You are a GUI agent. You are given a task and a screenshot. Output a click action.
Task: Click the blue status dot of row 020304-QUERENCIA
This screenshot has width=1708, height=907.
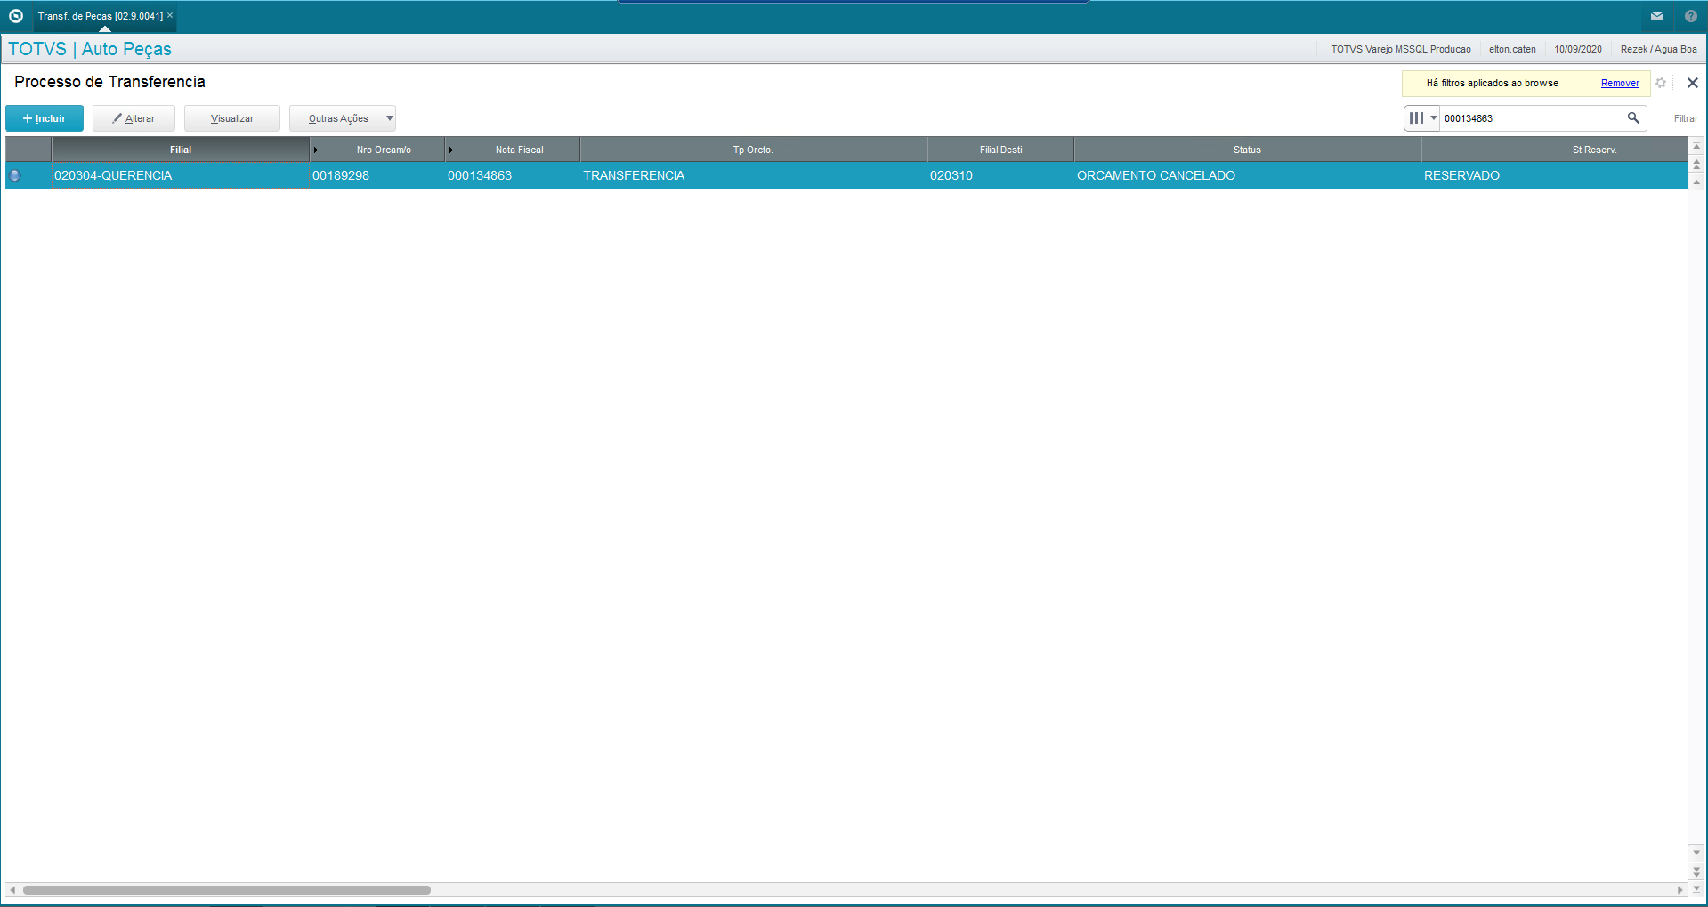(x=15, y=175)
